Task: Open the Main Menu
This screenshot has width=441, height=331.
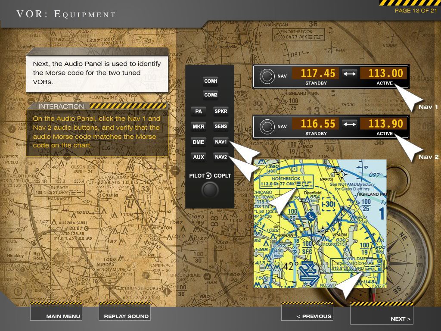Action: pos(64,315)
